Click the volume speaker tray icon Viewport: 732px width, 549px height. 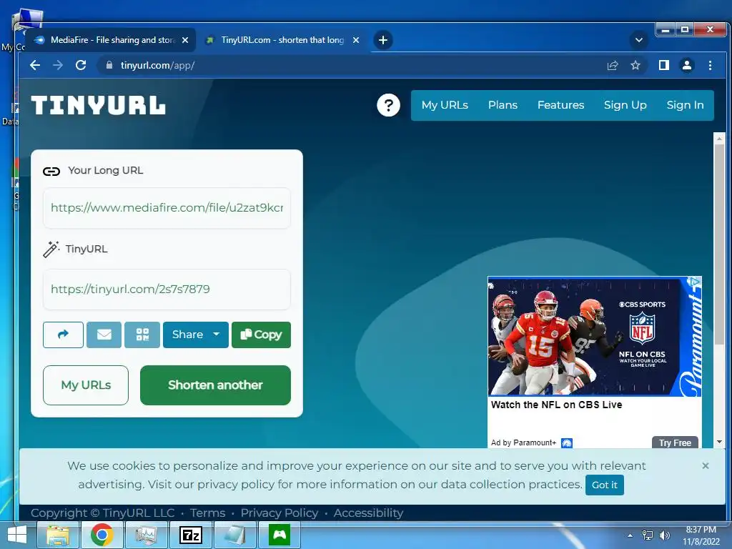(664, 535)
